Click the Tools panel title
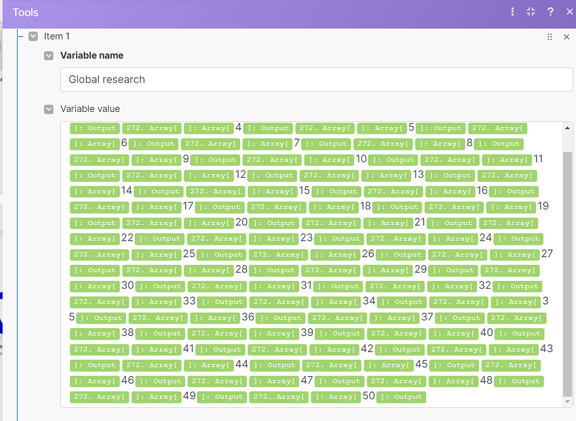Screen dimensions: 576x421 (26, 12)
